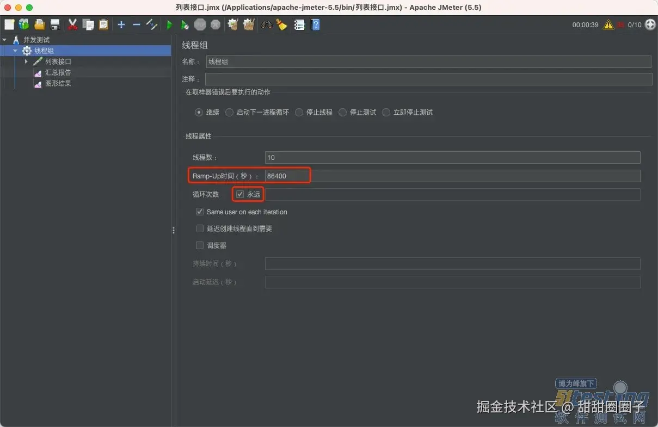Click the 名称 input field
Screen dimensions: 658x427
[429, 61]
